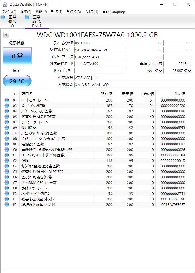This screenshot has height=273, width=195.
Task: Click the firmware field 05.01D05
Action: (100, 43)
